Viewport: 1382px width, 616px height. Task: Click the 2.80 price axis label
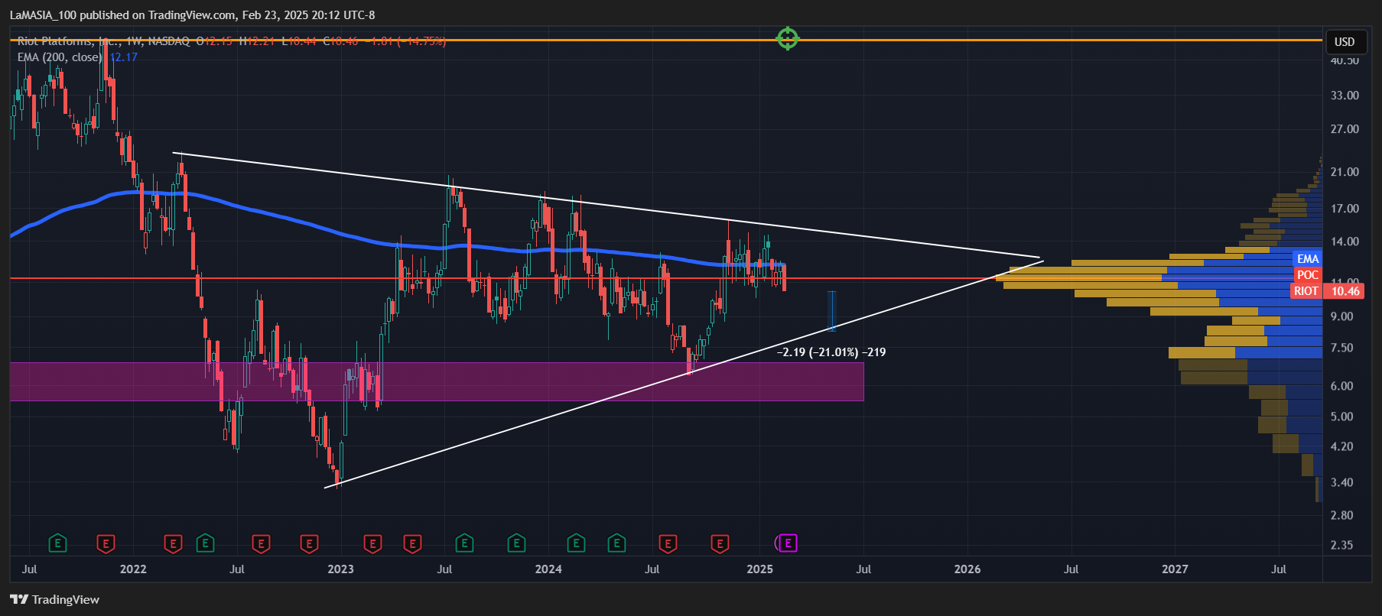coord(1342,515)
